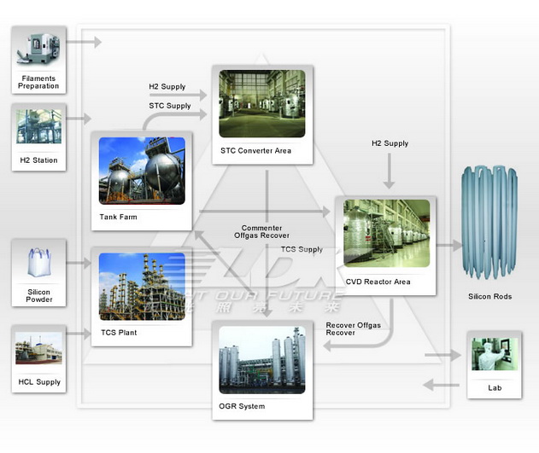Click the TCS Supply label
The height and width of the screenshot is (453, 539).
tap(302, 249)
